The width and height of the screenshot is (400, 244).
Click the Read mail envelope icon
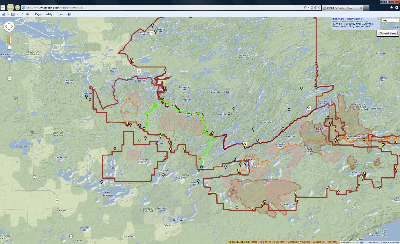(22, 14)
